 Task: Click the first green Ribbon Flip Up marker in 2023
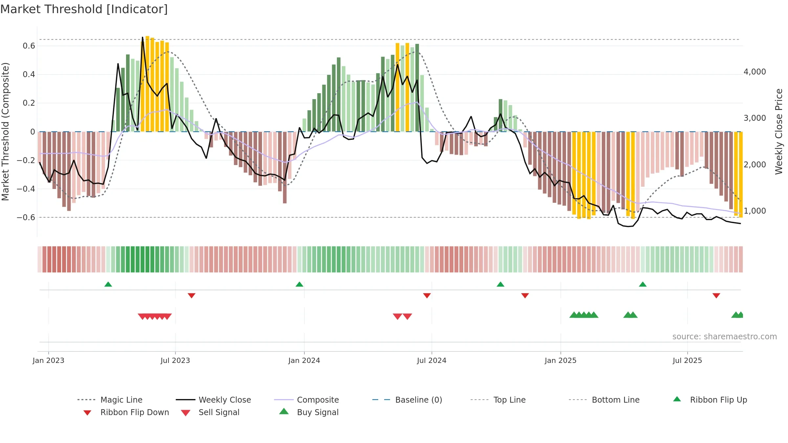pos(108,284)
